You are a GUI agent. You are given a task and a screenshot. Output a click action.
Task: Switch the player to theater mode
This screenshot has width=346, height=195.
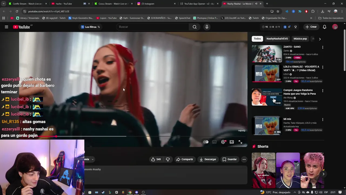click(232, 142)
